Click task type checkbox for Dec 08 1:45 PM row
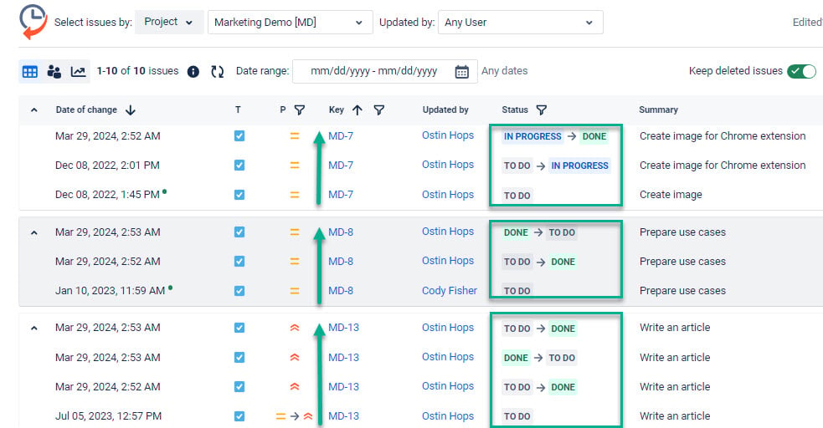Image resolution: width=823 pixels, height=428 pixels. [239, 195]
